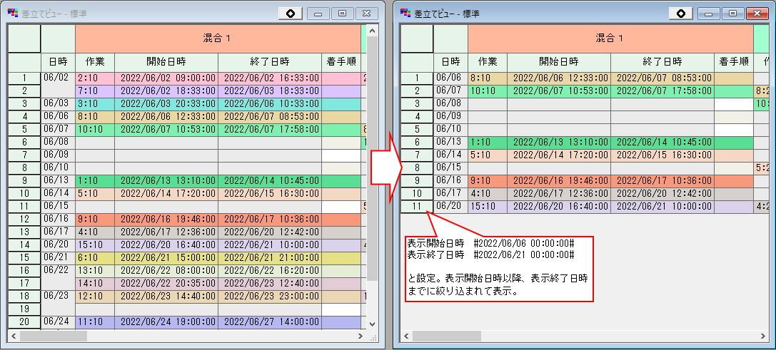Click date cell 06/06 in right window

coord(451,78)
